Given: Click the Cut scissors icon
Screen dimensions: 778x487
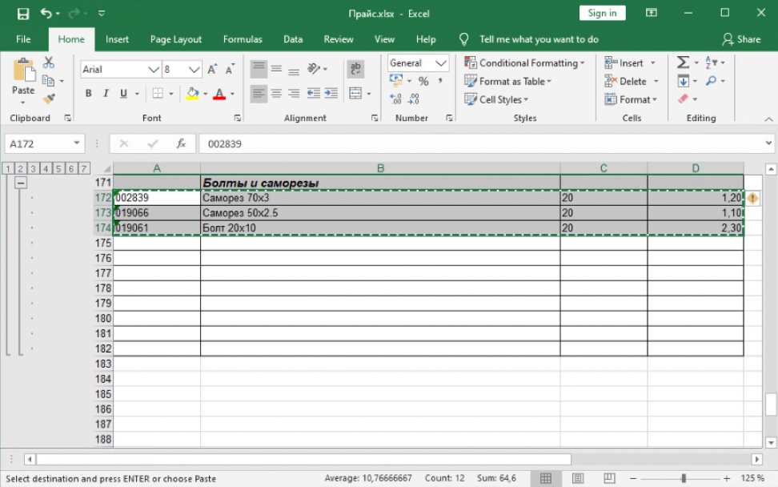Looking at the screenshot, I should tap(49, 62).
